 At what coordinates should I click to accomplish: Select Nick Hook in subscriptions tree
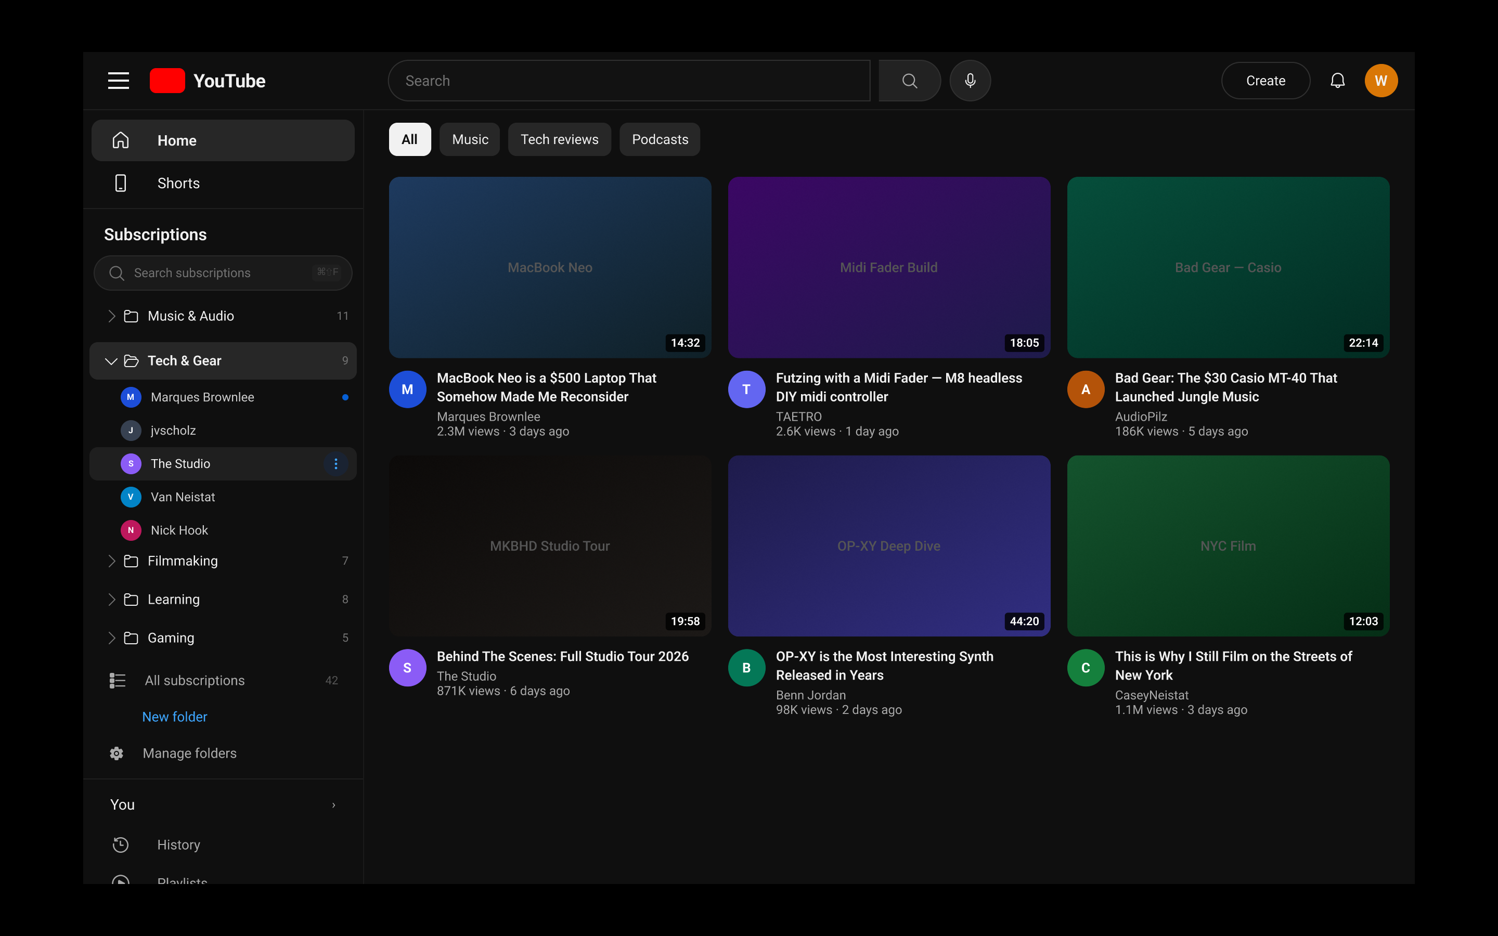point(223,530)
